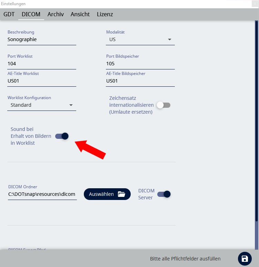Screen dimensions: 259x267
Task: Click the DICOM Ordner path field
Action: click(x=42, y=194)
